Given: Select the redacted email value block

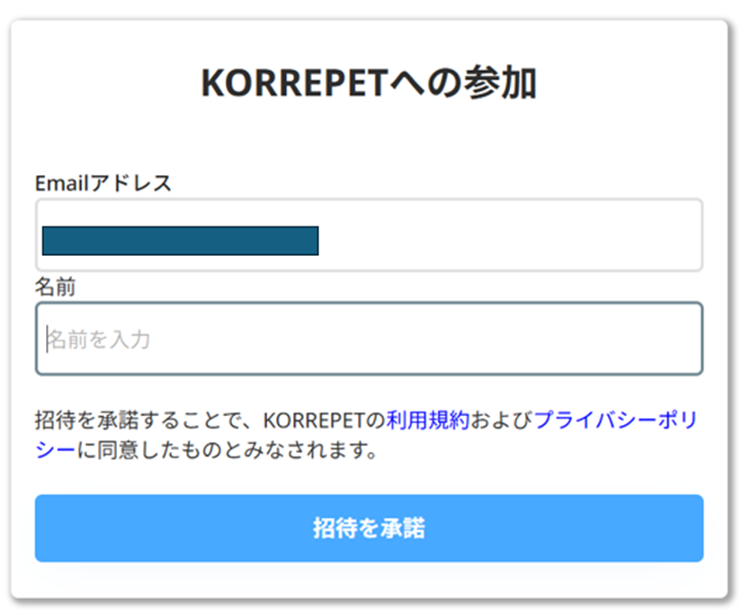Looking at the screenshot, I should point(180,241).
